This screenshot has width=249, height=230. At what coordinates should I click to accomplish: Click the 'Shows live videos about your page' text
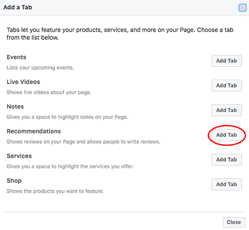coord(49,93)
